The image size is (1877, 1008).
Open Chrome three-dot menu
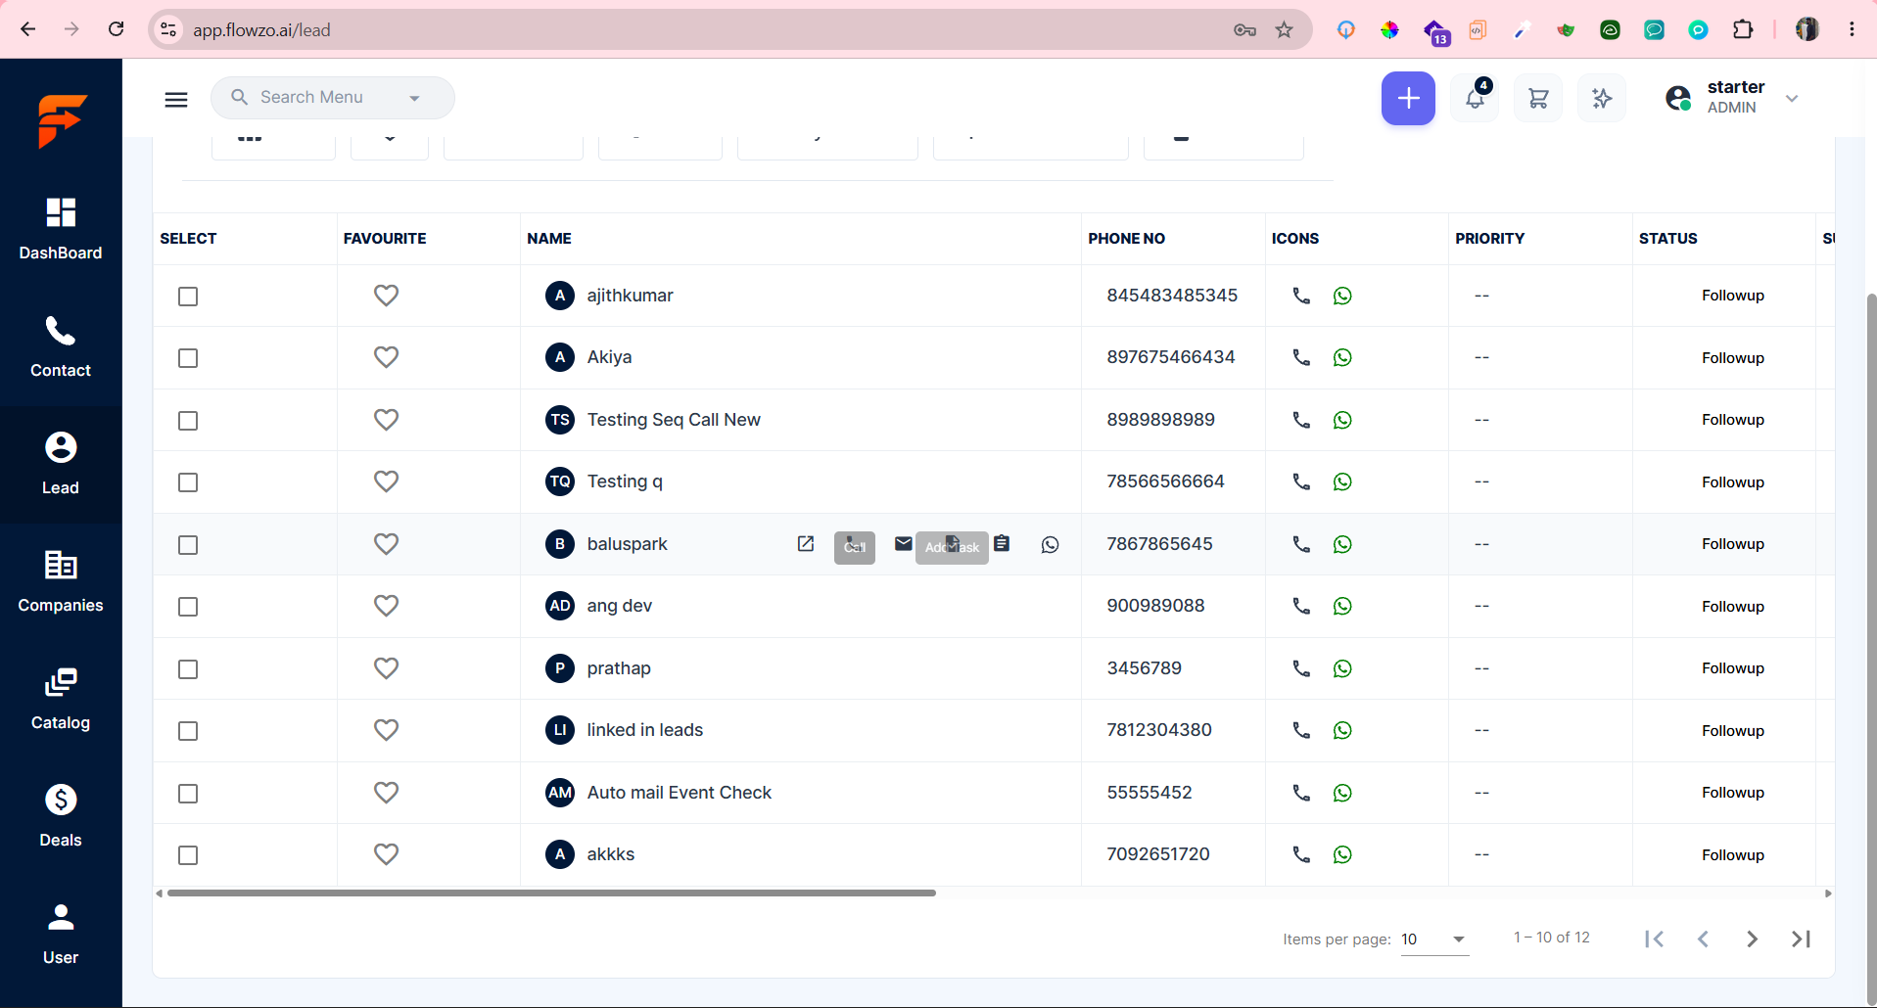pos(1852,29)
